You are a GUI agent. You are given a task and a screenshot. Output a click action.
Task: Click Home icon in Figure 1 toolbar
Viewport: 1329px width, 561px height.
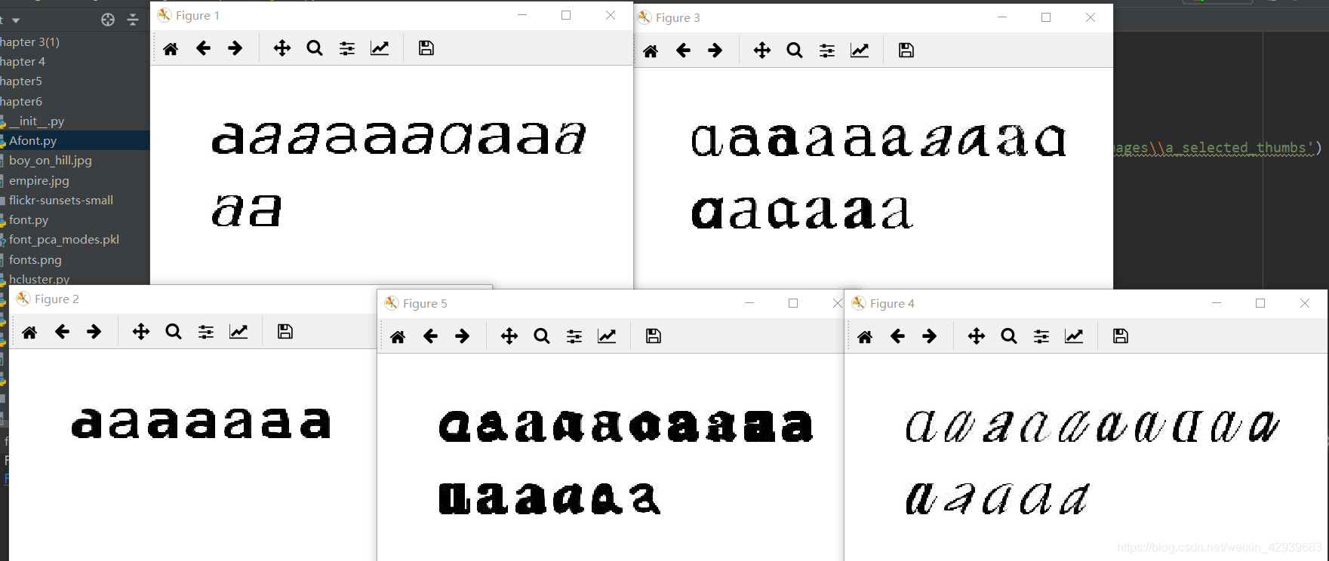[x=171, y=48]
